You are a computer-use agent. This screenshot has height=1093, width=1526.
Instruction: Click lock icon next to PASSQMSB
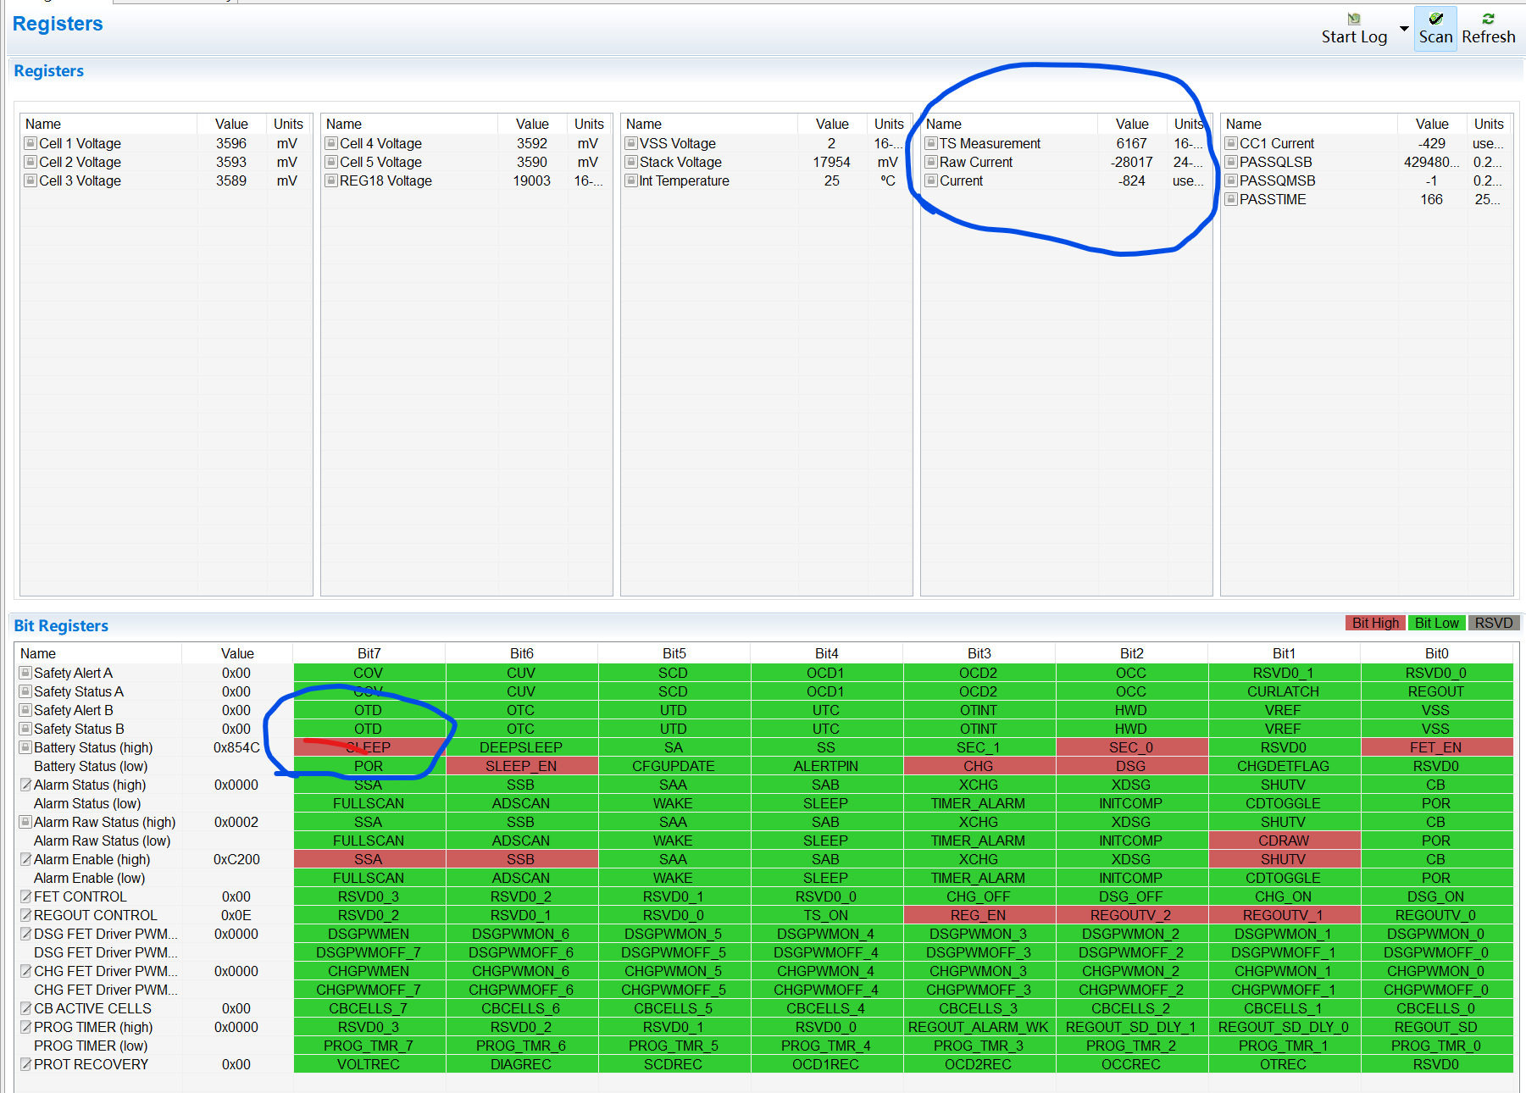pos(1231,180)
